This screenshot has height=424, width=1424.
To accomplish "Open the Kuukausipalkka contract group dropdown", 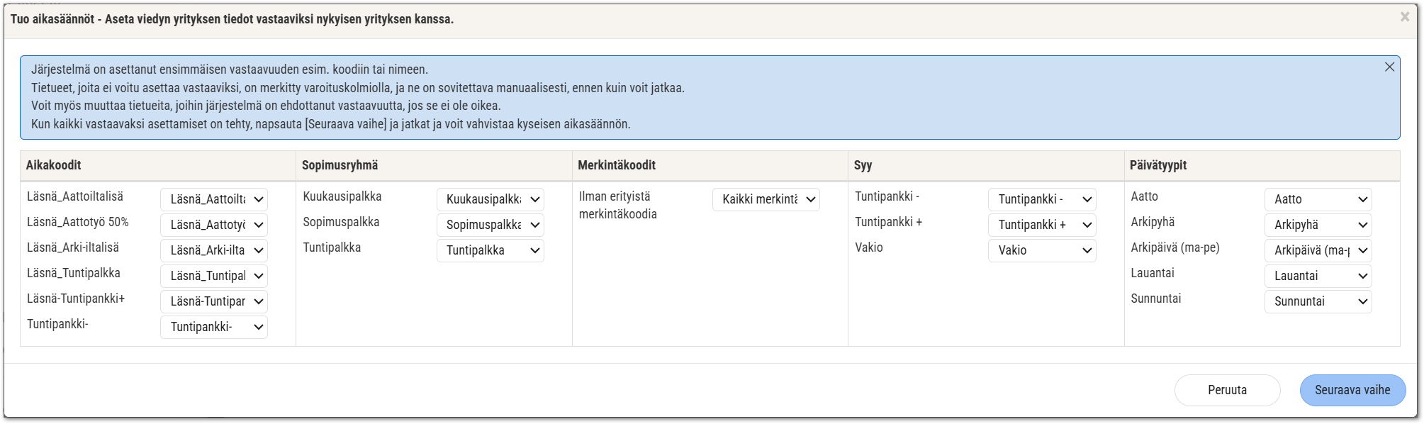I will (490, 199).
